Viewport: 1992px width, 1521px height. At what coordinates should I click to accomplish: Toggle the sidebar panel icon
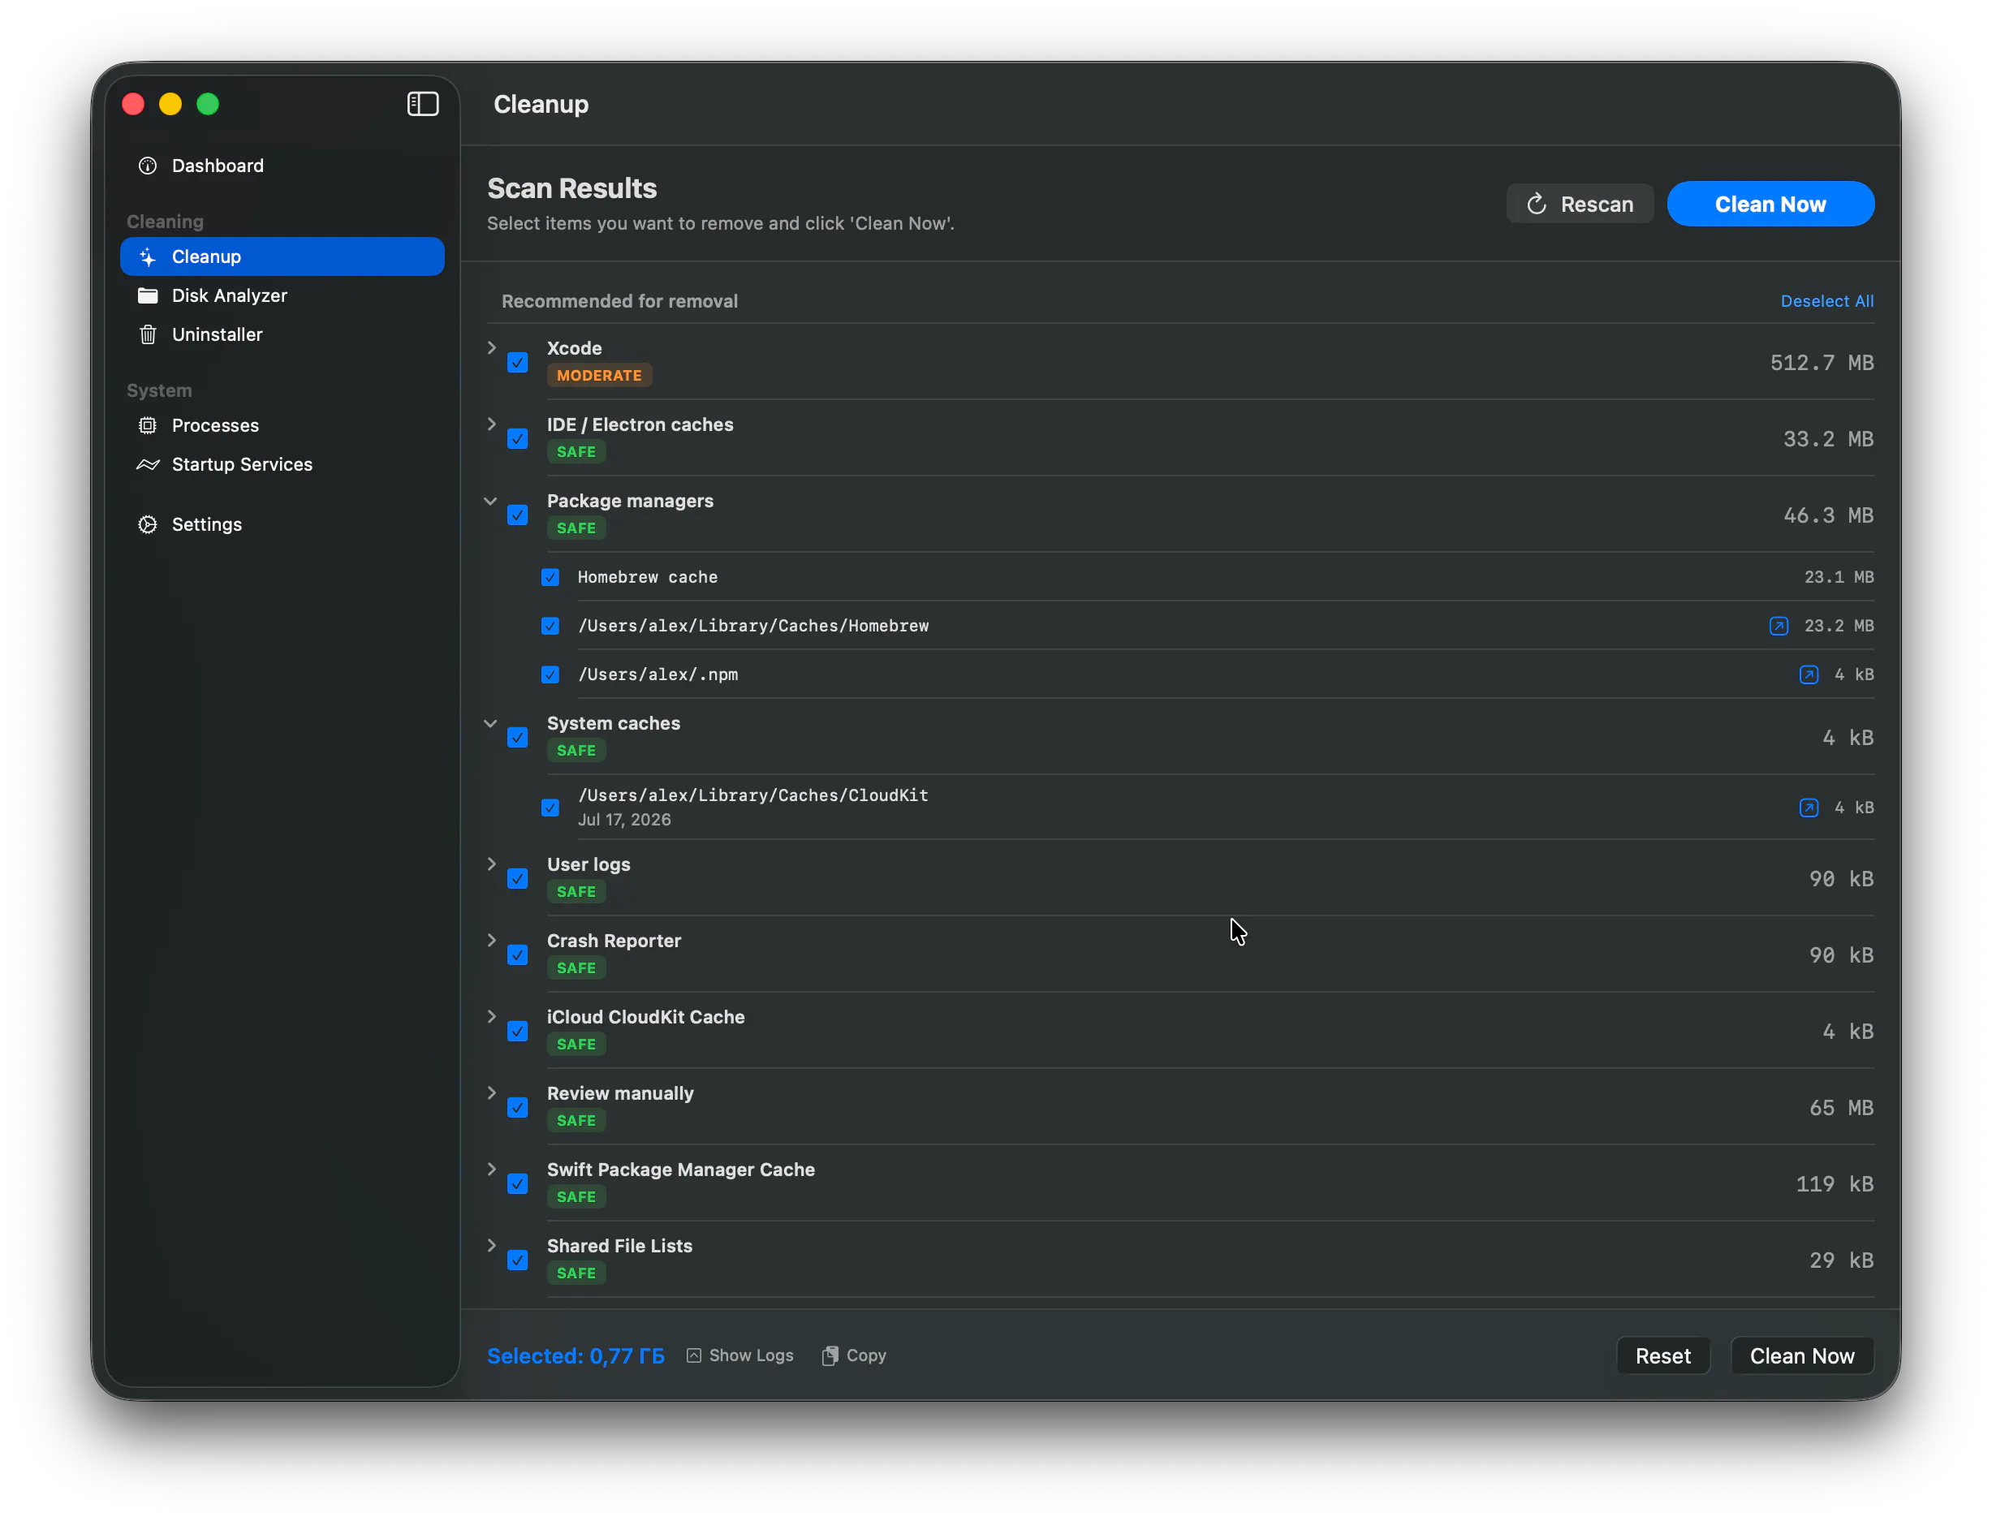[x=423, y=104]
